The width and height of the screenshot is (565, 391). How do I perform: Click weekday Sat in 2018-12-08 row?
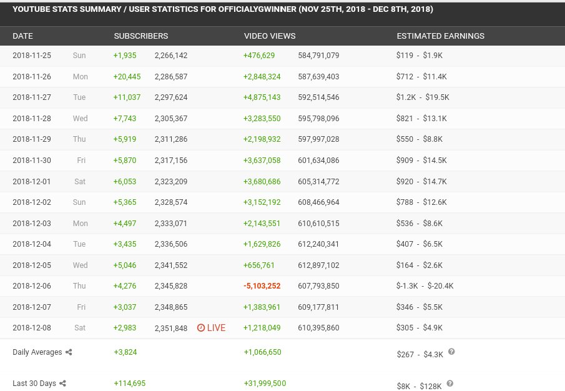tap(80, 327)
